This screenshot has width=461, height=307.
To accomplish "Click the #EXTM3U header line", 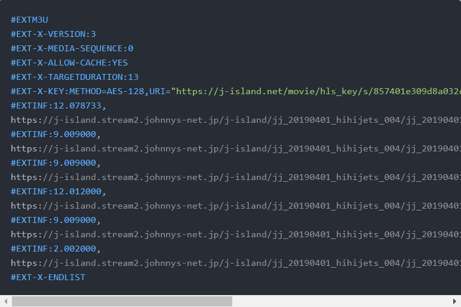I will [29, 20].
